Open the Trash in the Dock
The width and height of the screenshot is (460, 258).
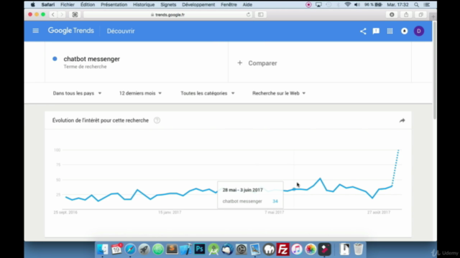pos(358,249)
